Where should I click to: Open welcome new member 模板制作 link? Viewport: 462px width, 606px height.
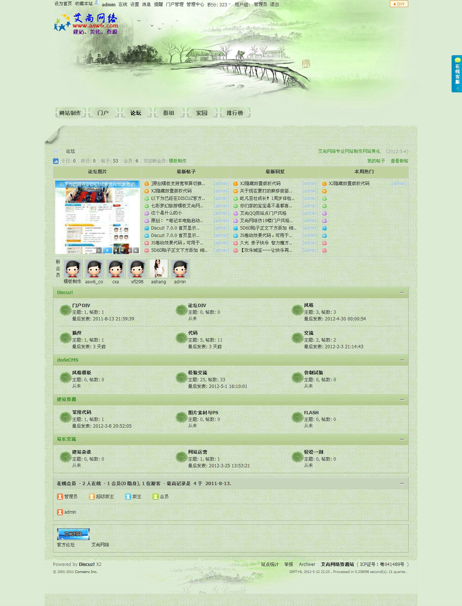click(178, 161)
